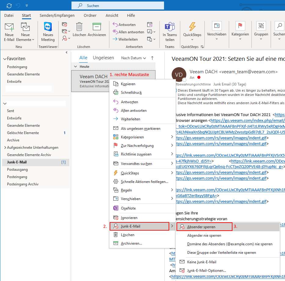Open the Neue Elemente dropdown
The width and height of the screenshot is (285, 281).
[x=25, y=32]
